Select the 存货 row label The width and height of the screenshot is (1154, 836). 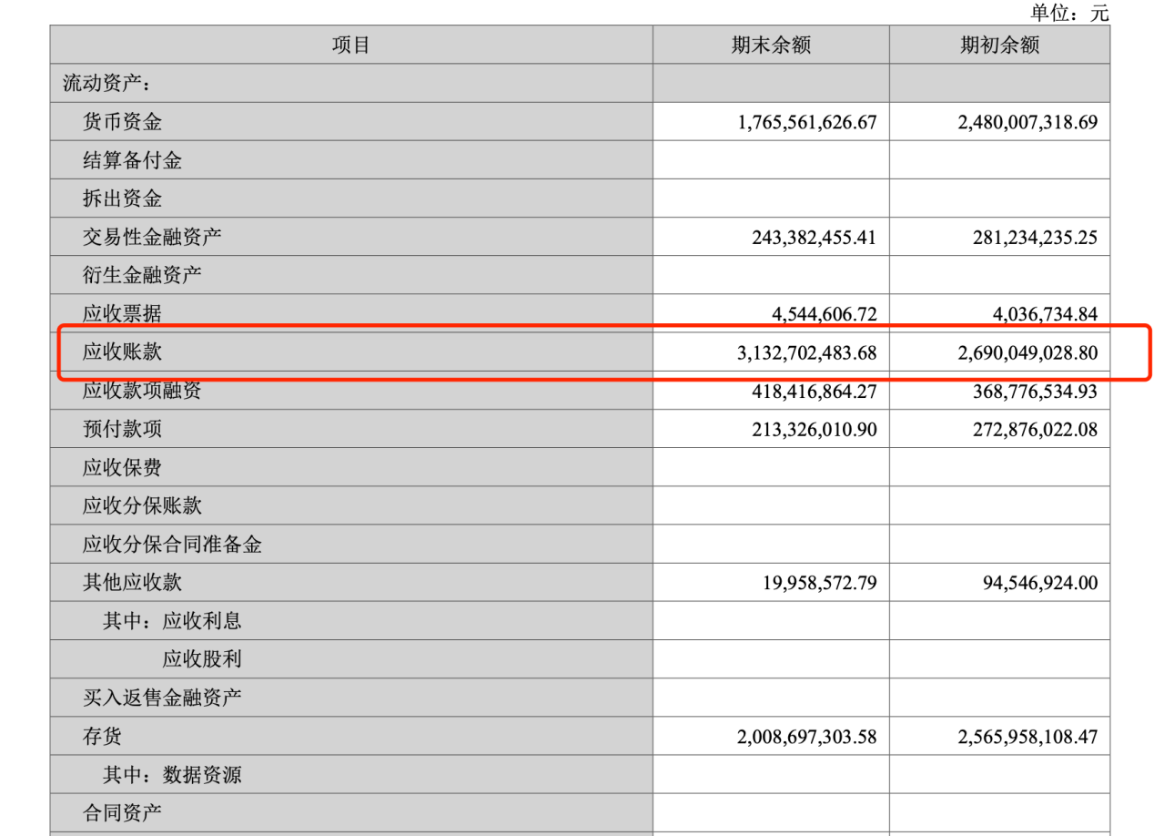pyautogui.click(x=102, y=737)
